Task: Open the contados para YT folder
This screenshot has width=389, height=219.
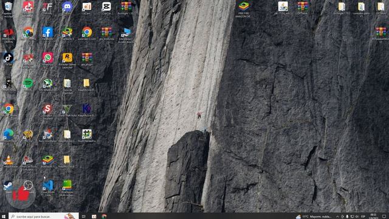Action: pyautogui.click(x=361, y=10)
